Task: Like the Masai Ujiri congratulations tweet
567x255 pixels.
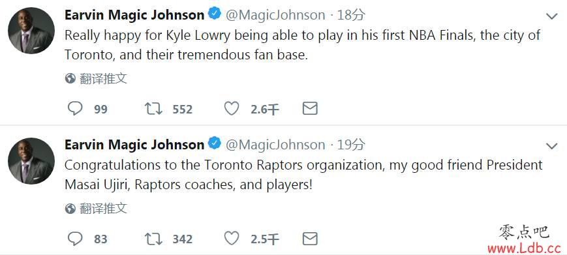Action: [232, 239]
